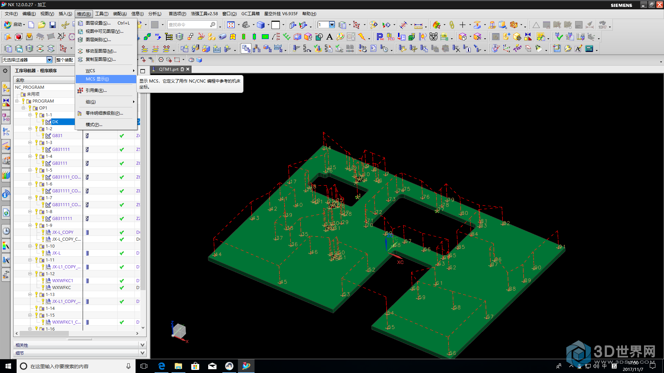This screenshot has width=664, height=373.
Task: Click the calculator icon
Action: tap(589, 49)
